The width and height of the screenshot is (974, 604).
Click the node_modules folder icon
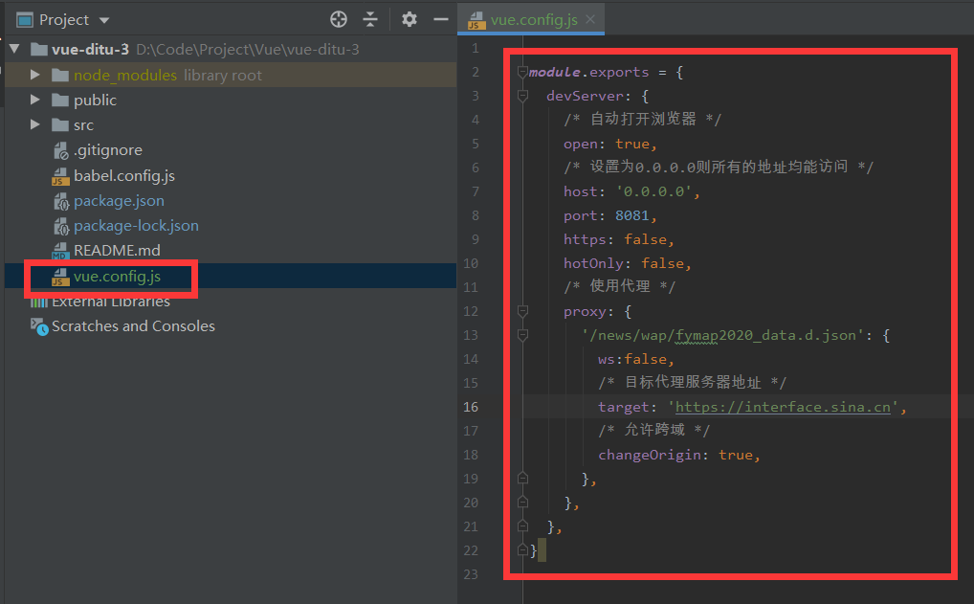[60, 76]
